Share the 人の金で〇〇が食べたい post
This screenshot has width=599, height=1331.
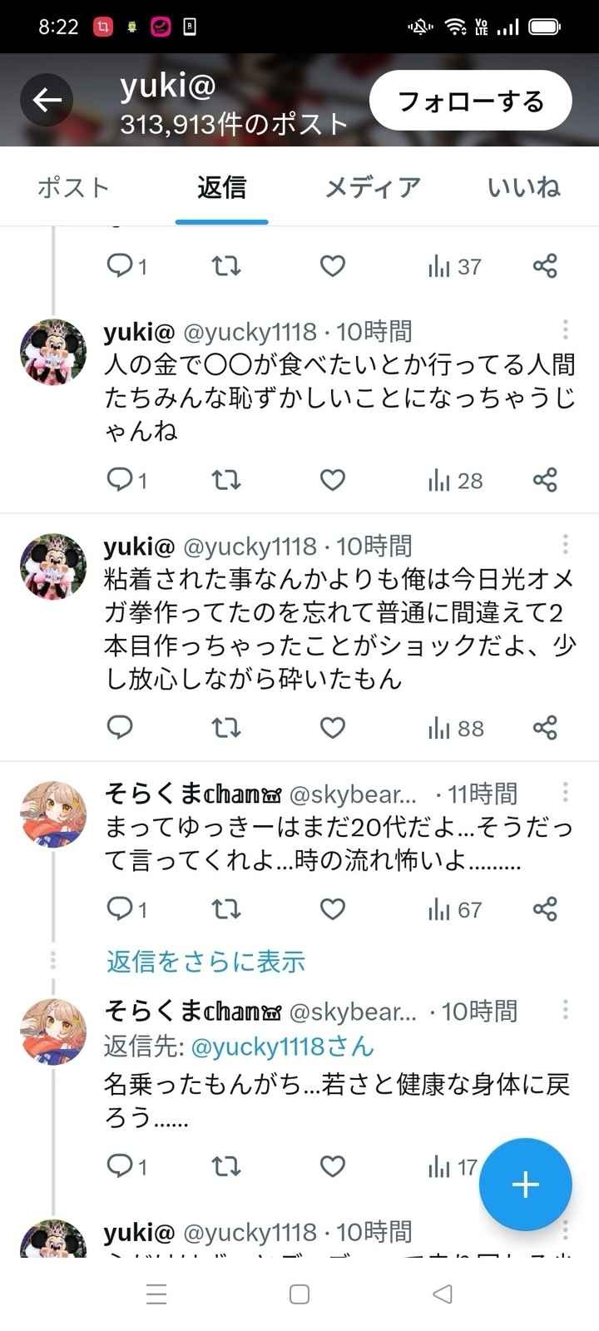(545, 480)
